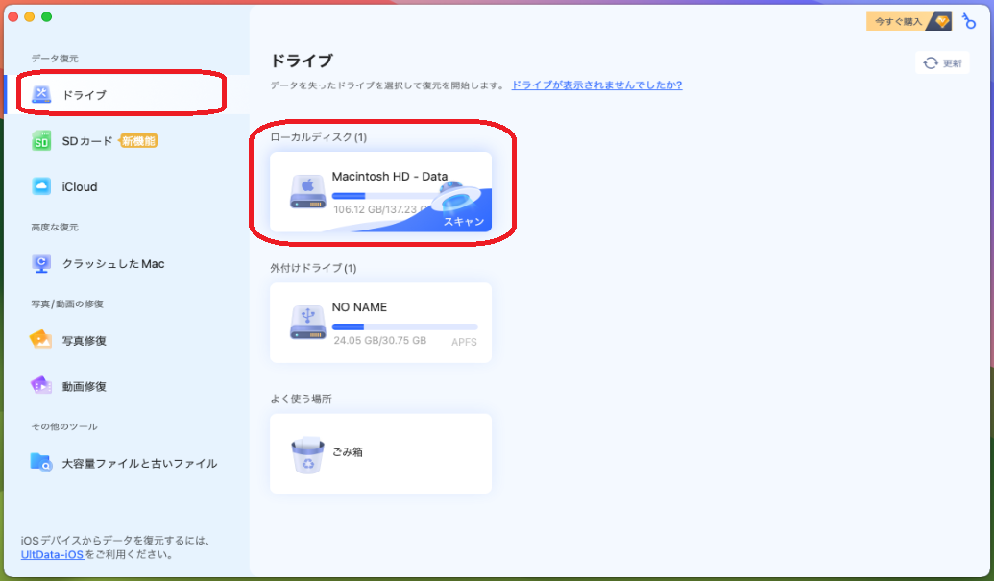Click the 106.12 GB/137.23 GB text
Viewport: 994px width, 581px height.
[379, 209]
